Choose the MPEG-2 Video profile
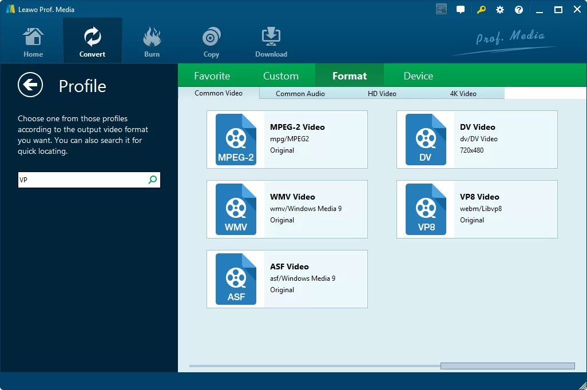This screenshot has width=587, height=390. tap(287, 139)
